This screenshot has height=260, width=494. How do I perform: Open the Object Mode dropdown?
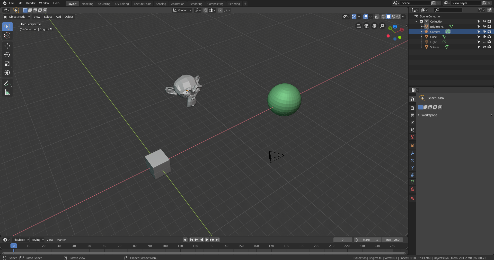[17, 17]
